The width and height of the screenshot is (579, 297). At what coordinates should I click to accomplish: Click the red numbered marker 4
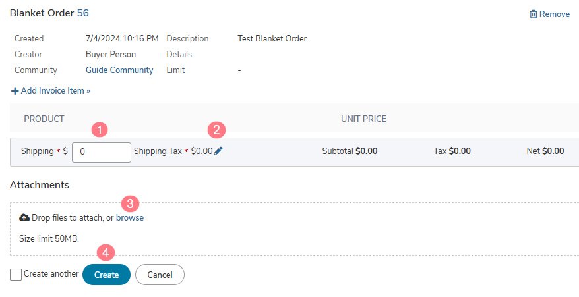pos(106,253)
